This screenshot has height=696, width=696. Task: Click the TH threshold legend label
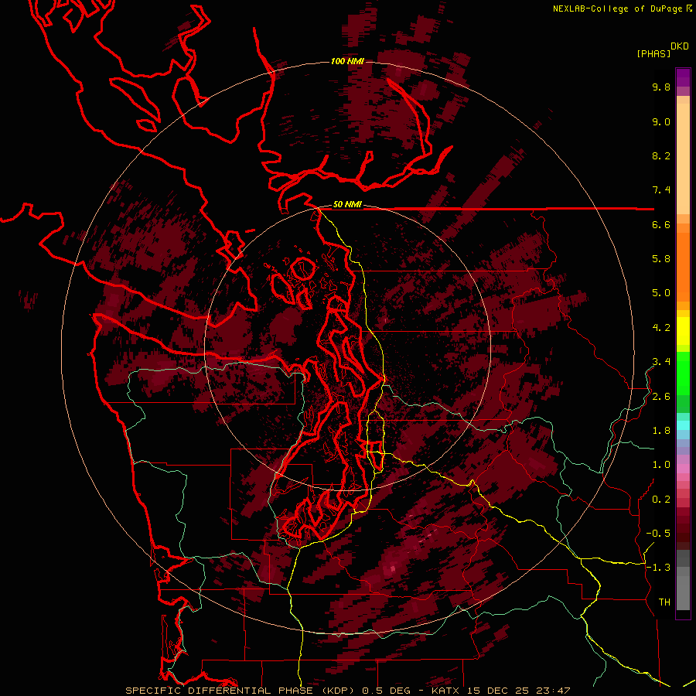pos(664,602)
